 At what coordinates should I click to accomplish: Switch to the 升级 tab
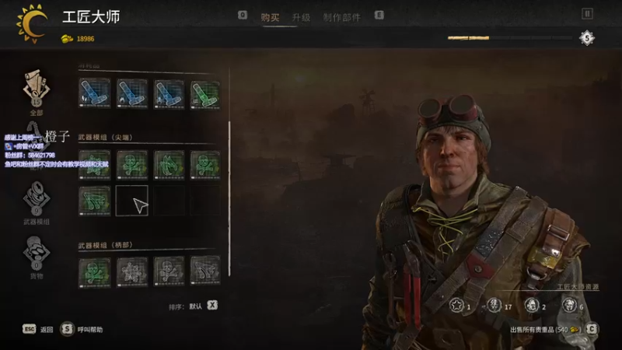[301, 17]
